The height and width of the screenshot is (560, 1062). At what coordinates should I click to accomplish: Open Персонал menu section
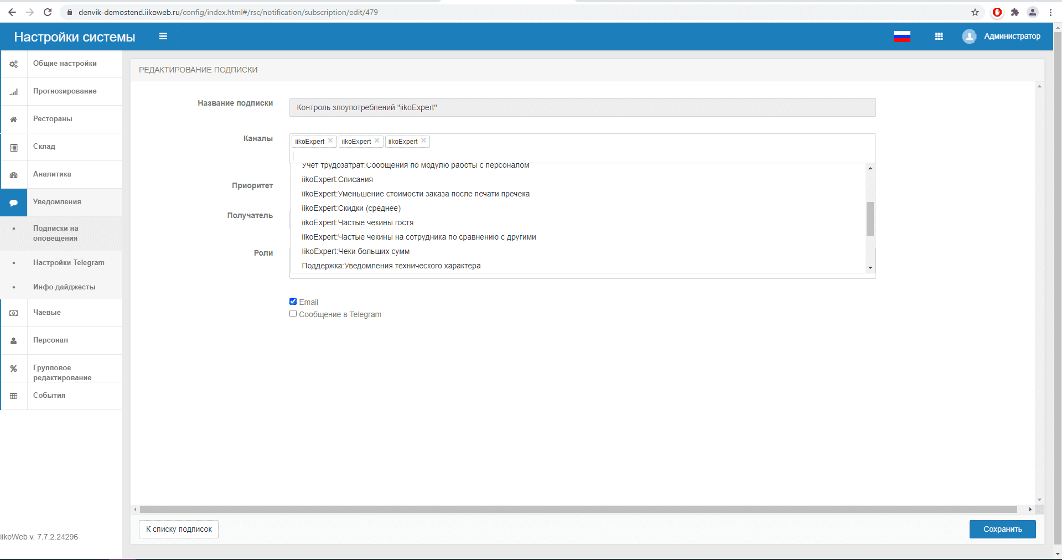50,340
